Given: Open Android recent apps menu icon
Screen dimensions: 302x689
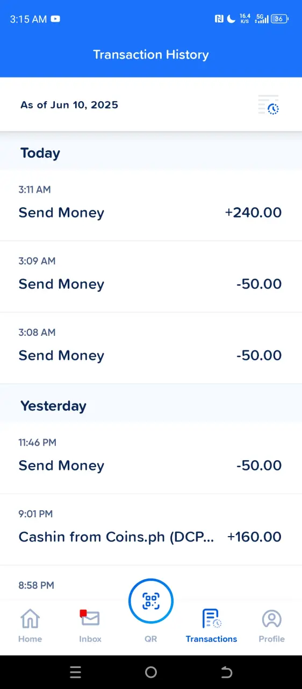Looking at the screenshot, I should pyautogui.click(x=76, y=672).
